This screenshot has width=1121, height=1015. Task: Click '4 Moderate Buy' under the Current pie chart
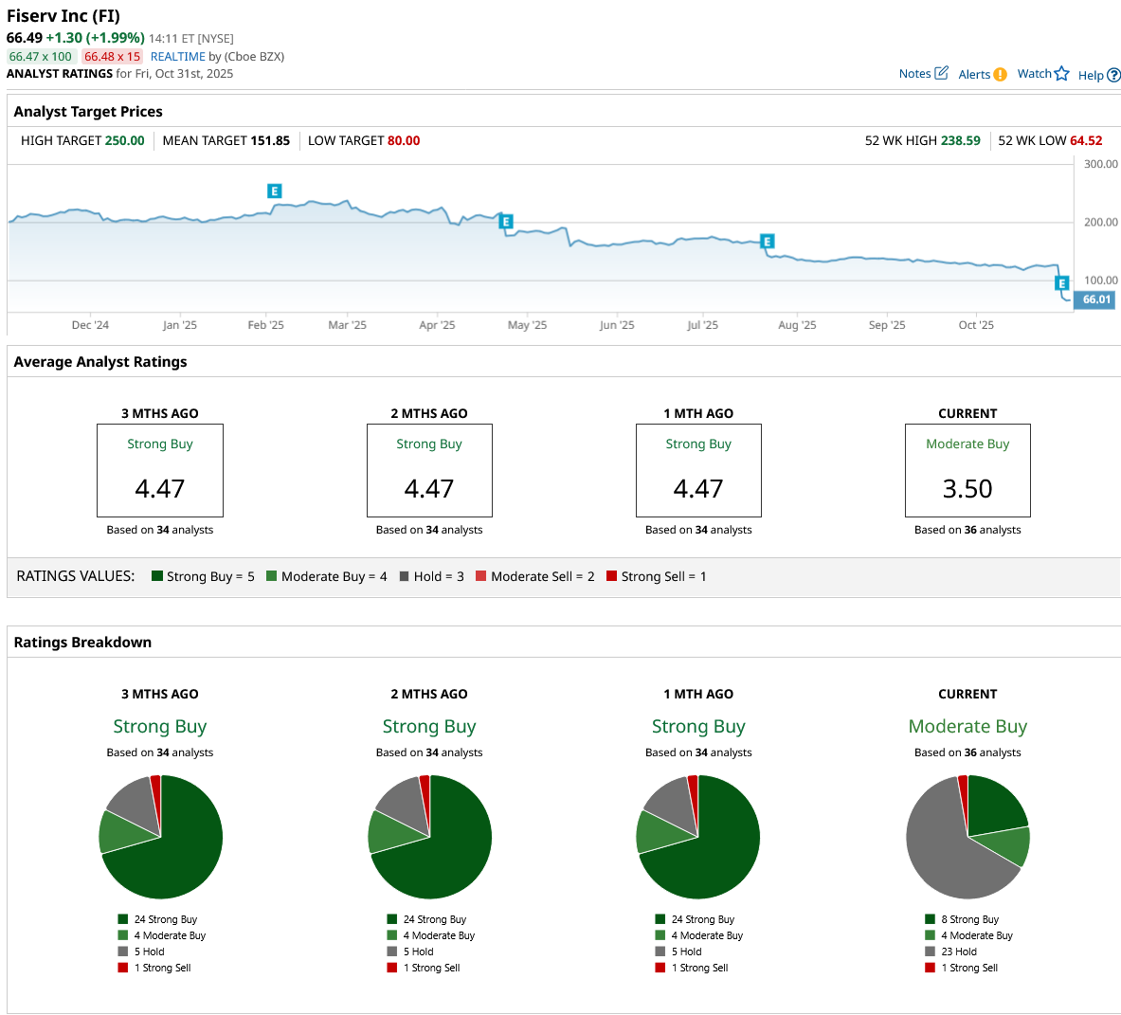click(977, 935)
